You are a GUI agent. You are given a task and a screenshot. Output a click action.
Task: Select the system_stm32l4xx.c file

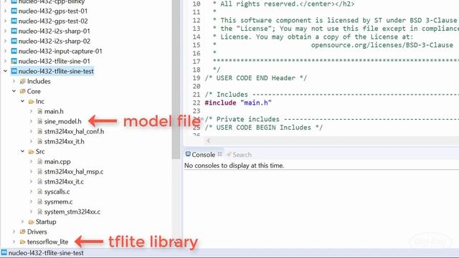(x=72, y=212)
